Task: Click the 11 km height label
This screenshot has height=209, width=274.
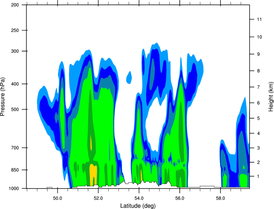Action: click(x=259, y=19)
